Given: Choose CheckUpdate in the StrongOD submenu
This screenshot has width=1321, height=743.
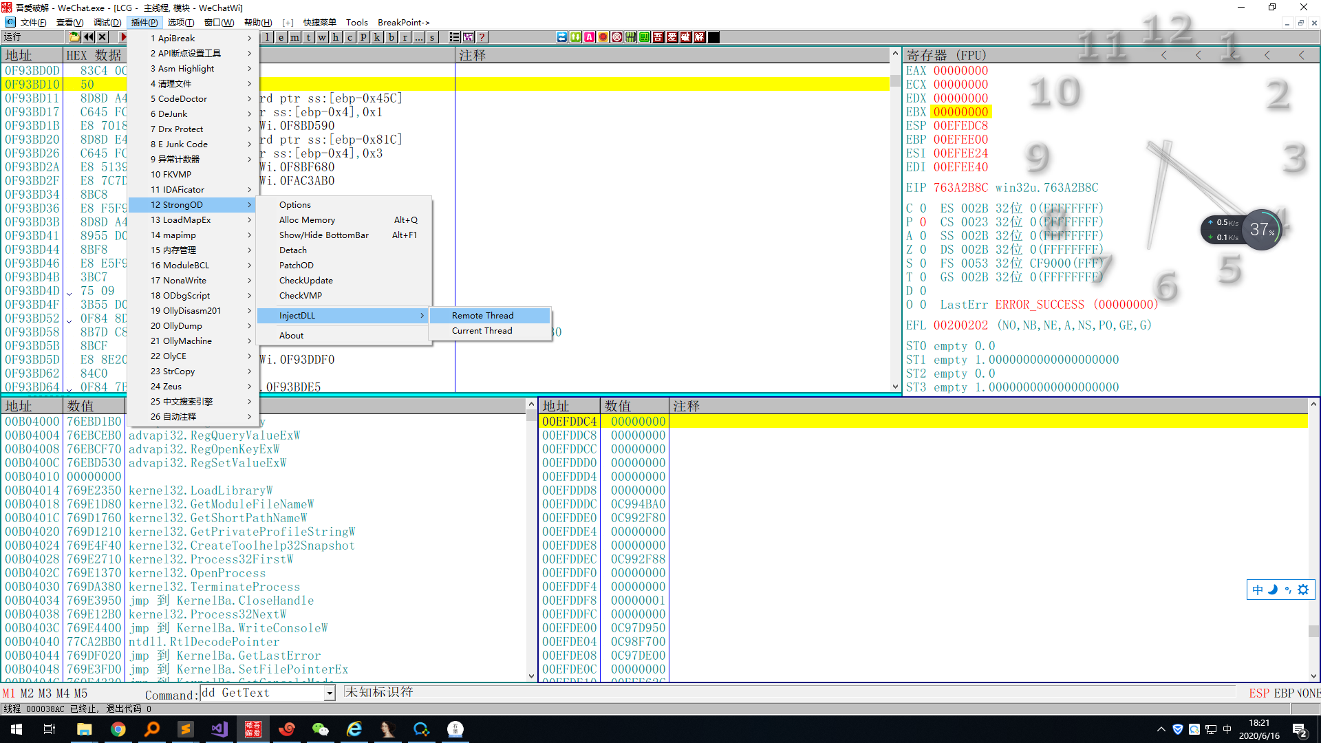Looking at the screenshot, I should (344, 281).
